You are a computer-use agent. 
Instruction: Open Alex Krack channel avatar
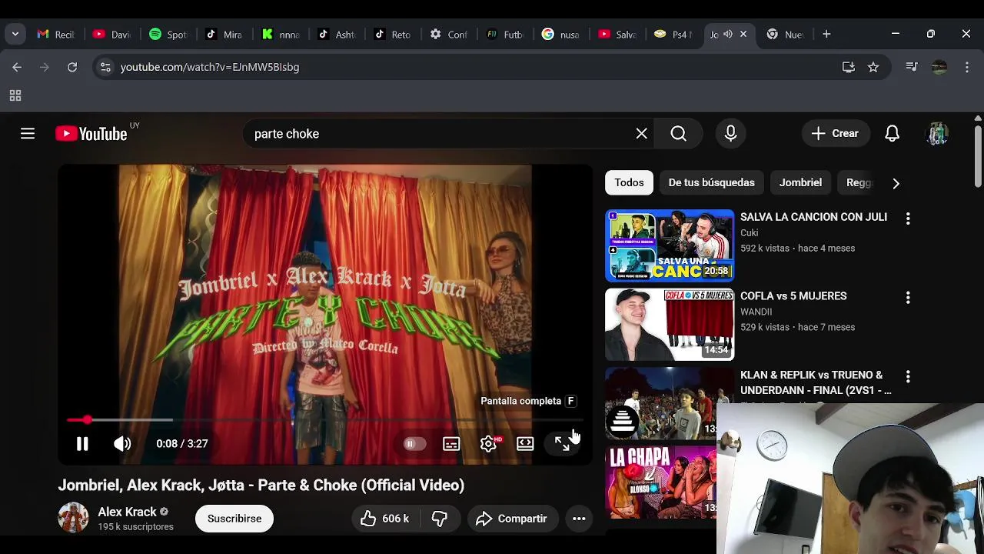click(x=73, y=518)
